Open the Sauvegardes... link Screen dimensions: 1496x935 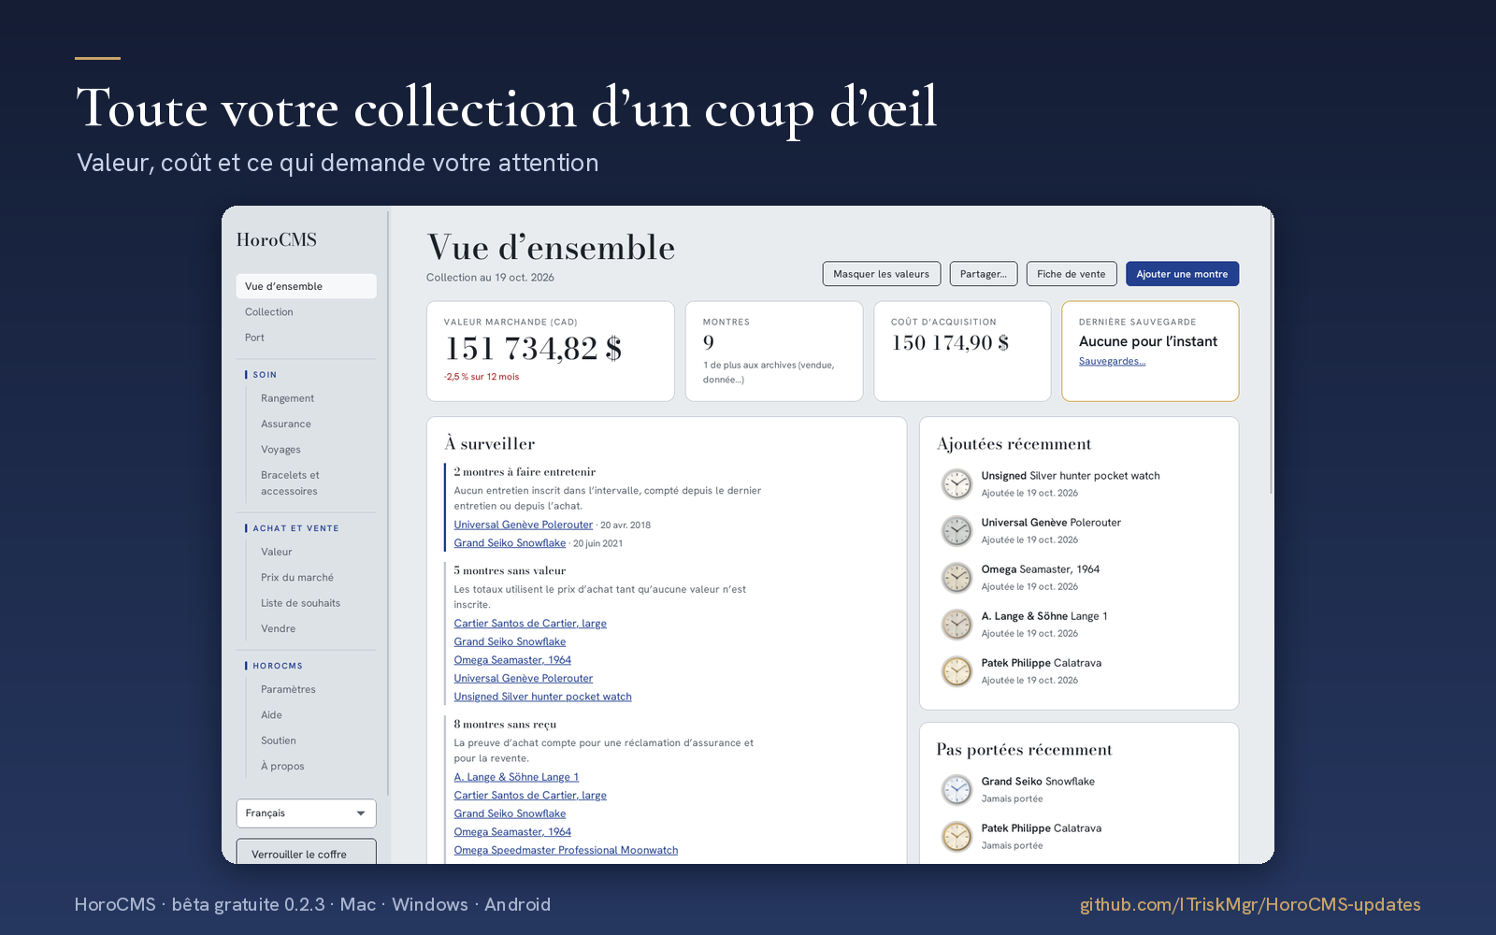tap(1112, 361)
